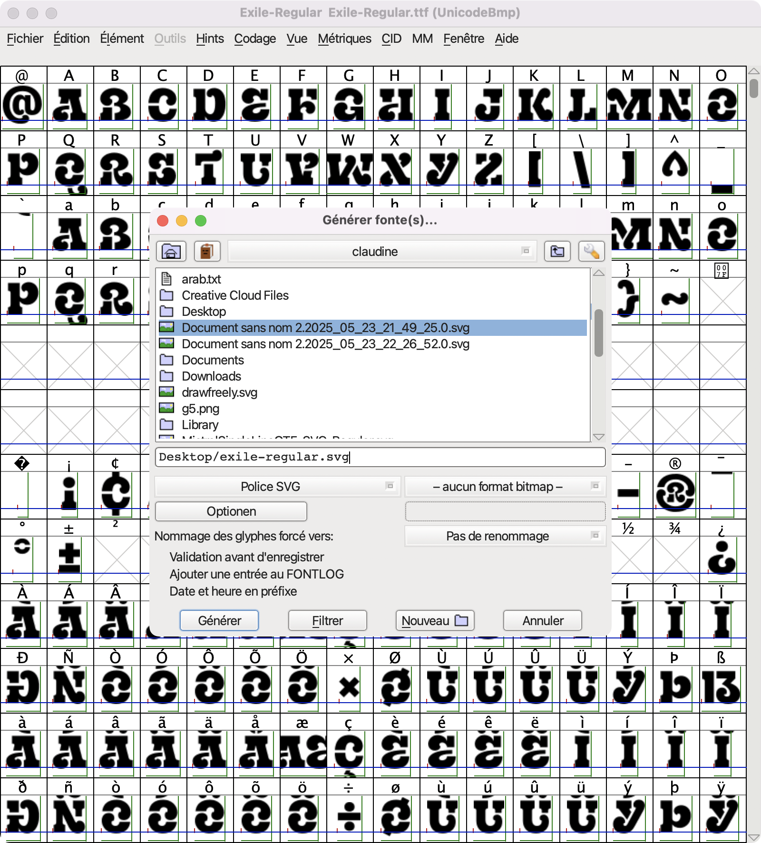761x843 pixels.
Task: Open the Métriques menu
Action: click(x=344, y=39)
